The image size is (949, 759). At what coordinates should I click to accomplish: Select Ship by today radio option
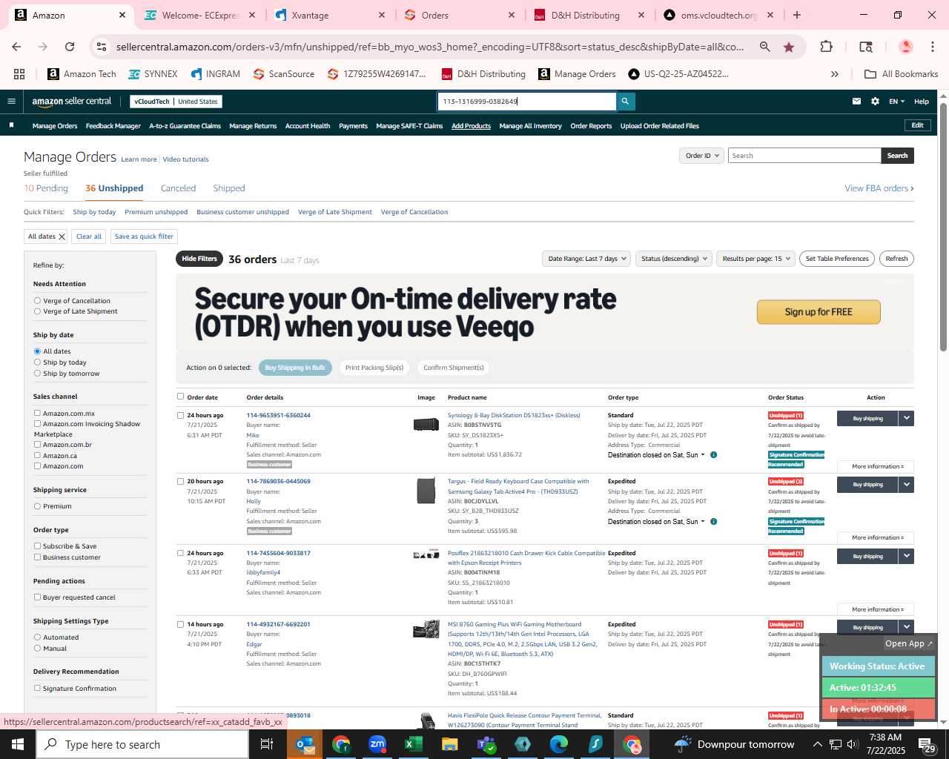tap(37, 362)
